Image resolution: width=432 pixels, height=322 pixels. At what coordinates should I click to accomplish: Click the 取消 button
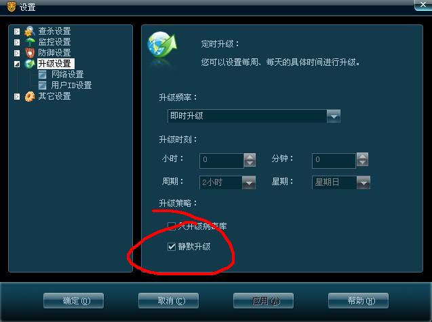click(x=168, y=301)
